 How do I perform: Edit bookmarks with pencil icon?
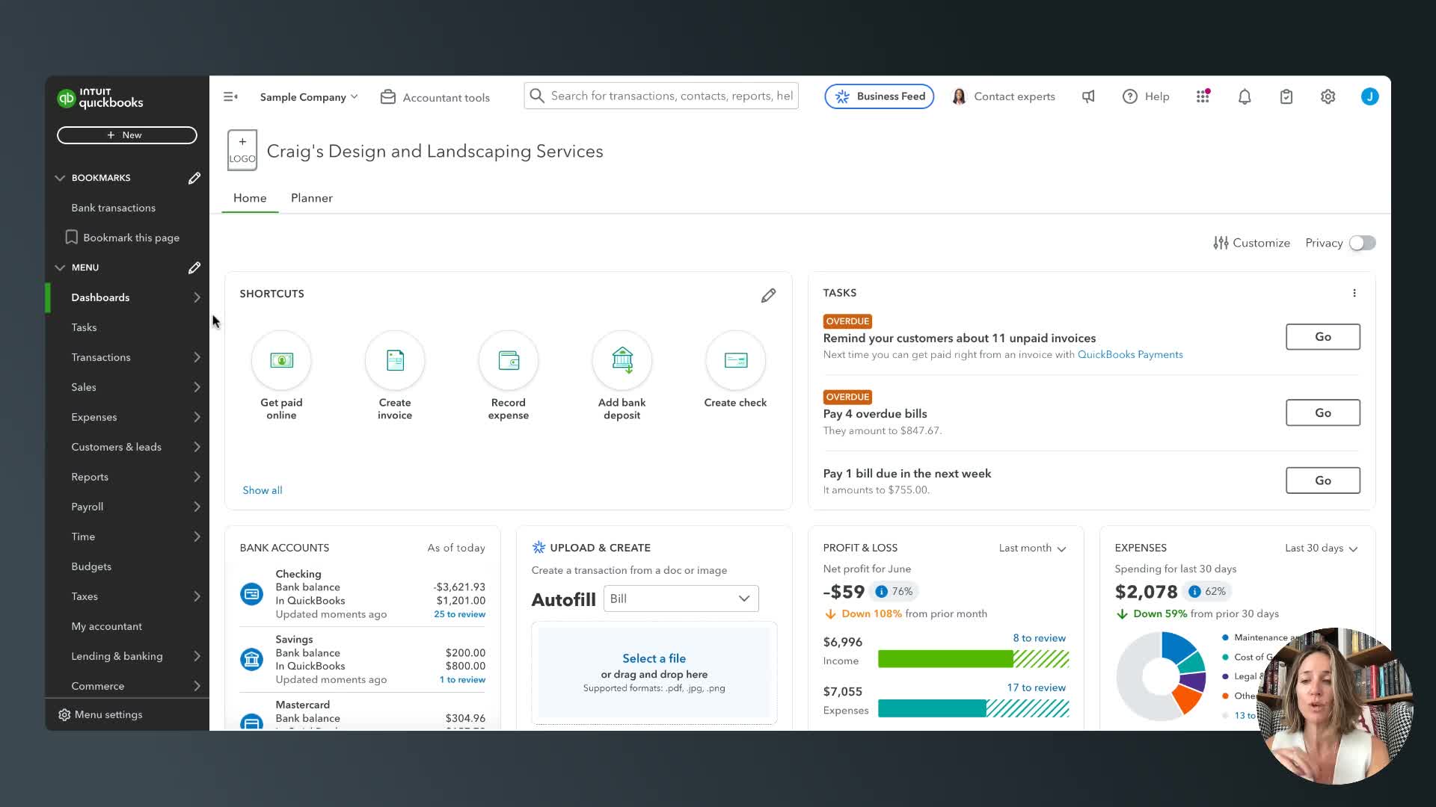point(194,178)
